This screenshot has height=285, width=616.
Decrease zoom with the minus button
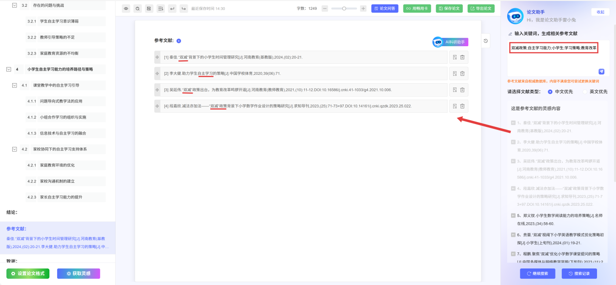(x=324, y=8)
